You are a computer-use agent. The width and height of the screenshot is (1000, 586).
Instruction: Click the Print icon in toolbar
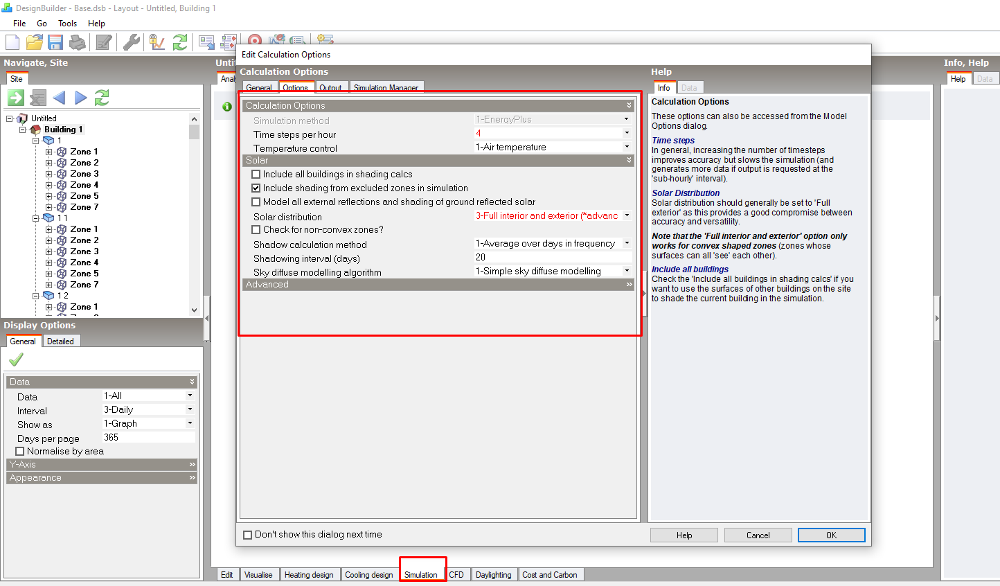click(78, 42)
